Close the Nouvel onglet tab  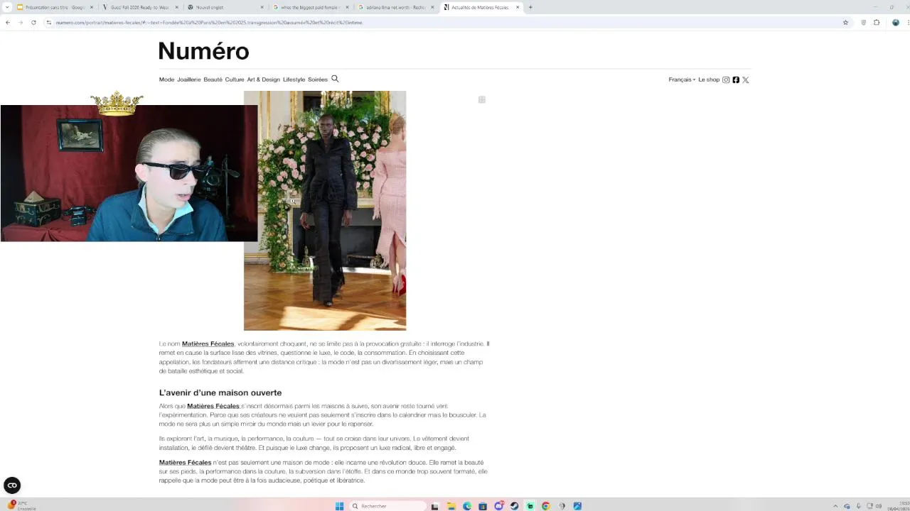tap(262, 7)
